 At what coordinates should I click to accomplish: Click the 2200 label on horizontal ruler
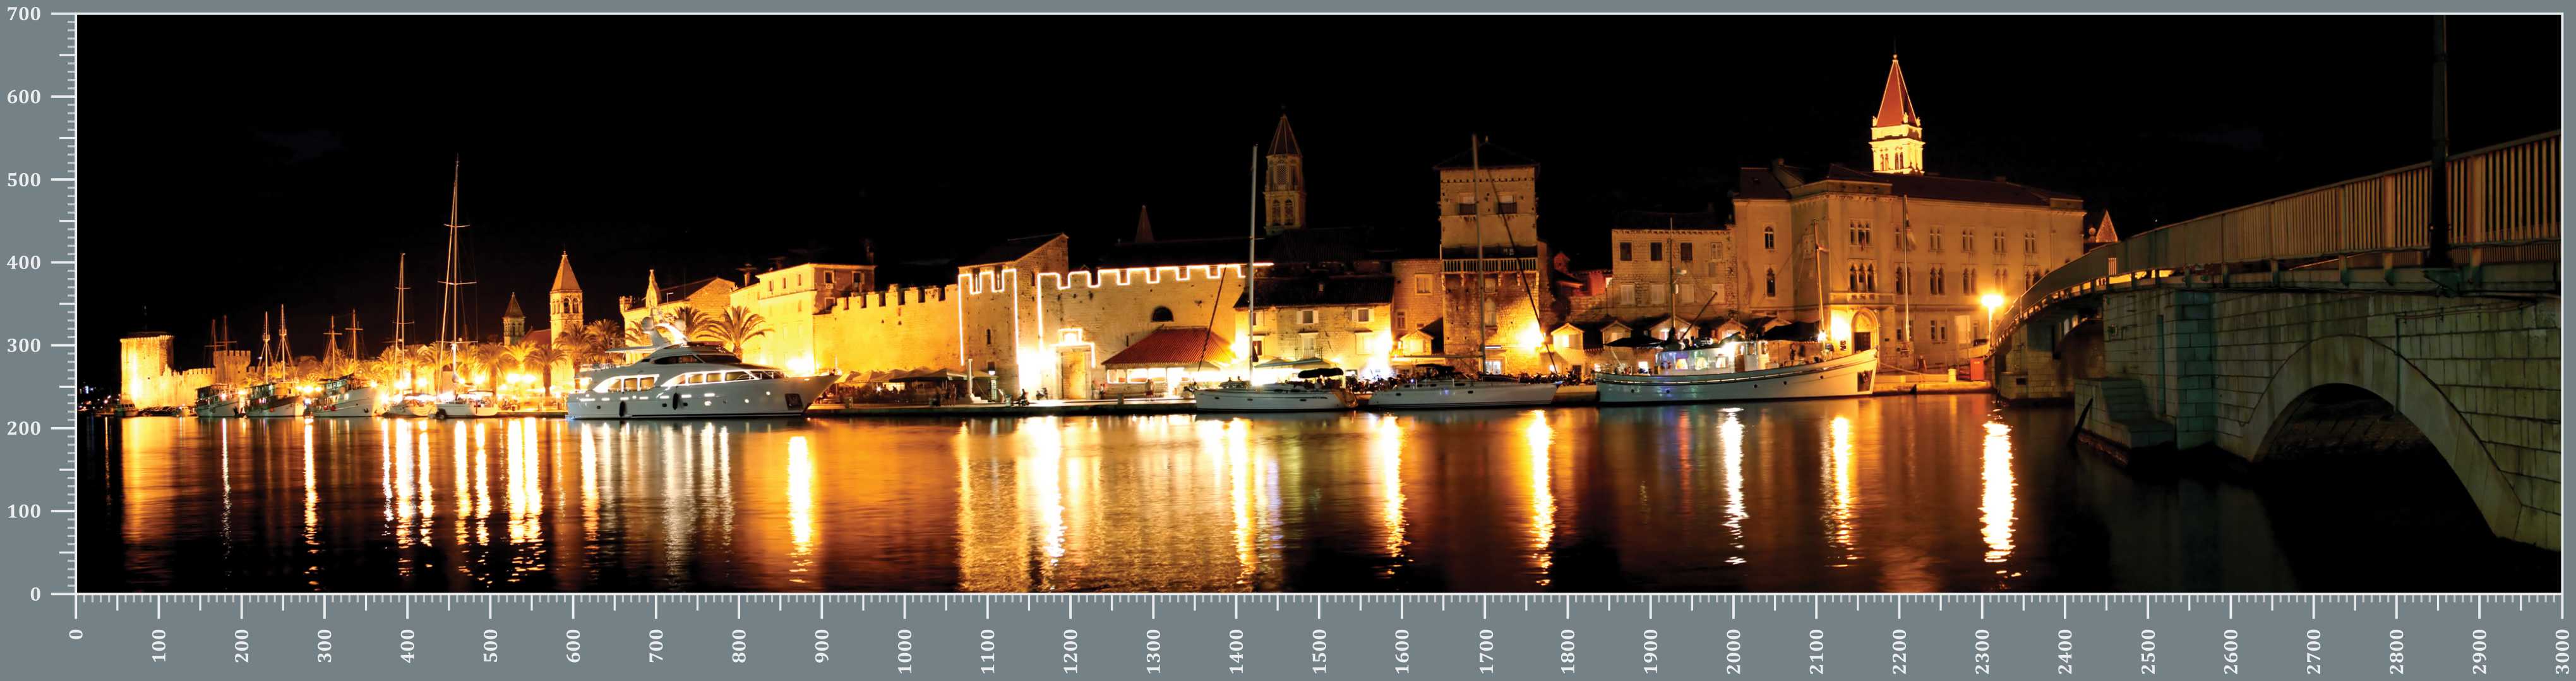pos(1899,652)
